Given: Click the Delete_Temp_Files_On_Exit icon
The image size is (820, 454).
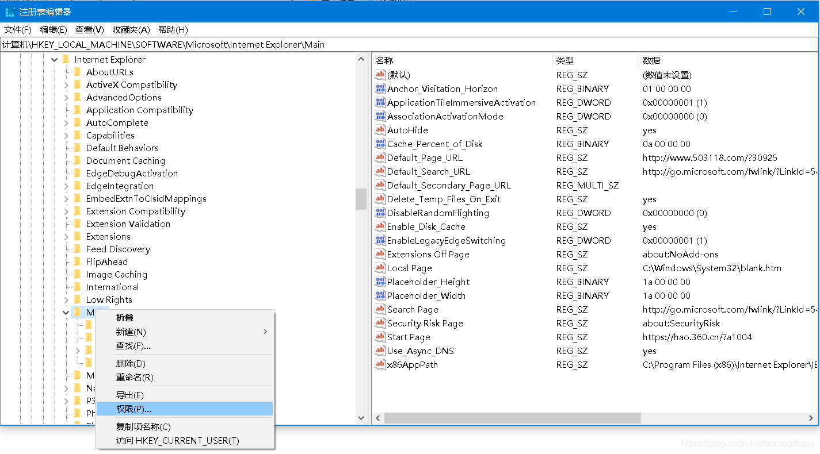Looking at the screenshot, I should coord(380,199).
